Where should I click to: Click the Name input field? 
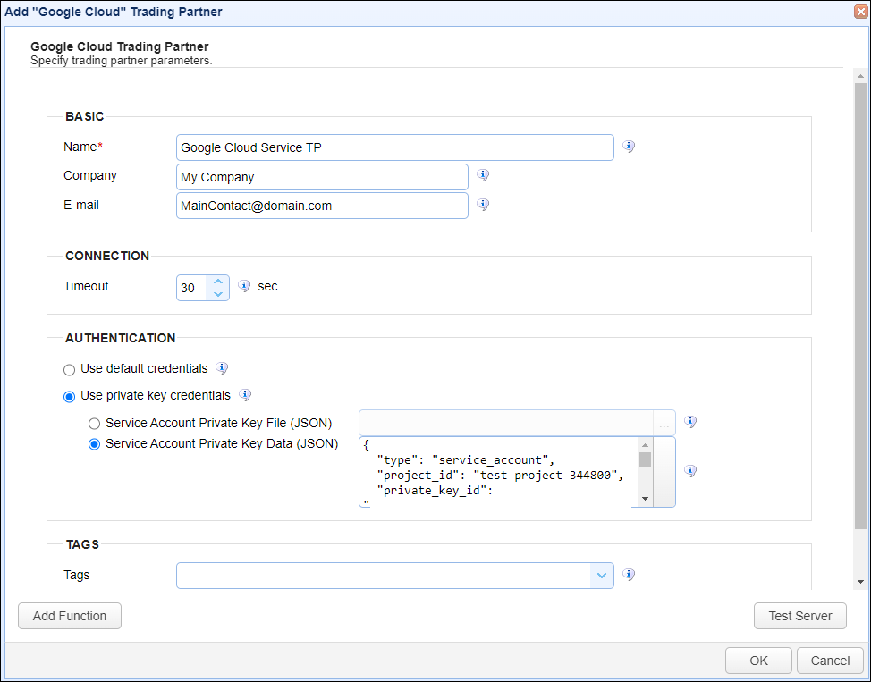pos(395,147)
